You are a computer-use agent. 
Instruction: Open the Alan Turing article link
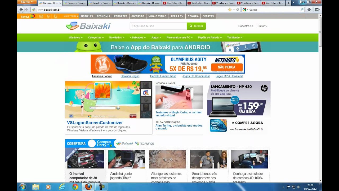179,127
